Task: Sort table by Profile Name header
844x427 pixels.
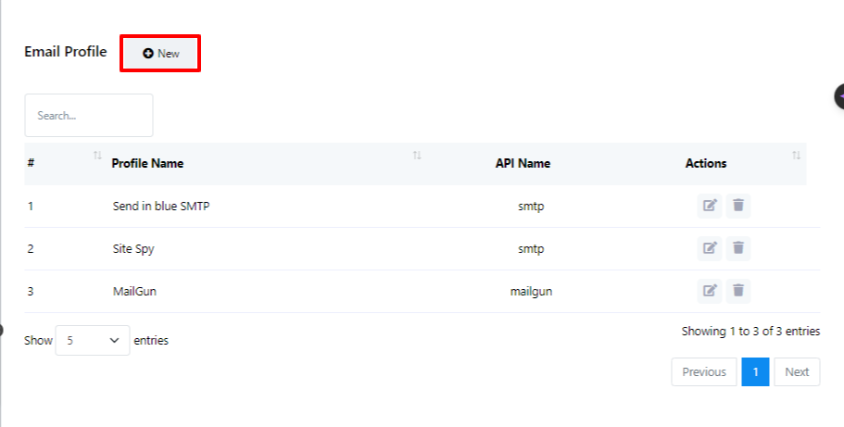Action: click(x=147, y=164)
